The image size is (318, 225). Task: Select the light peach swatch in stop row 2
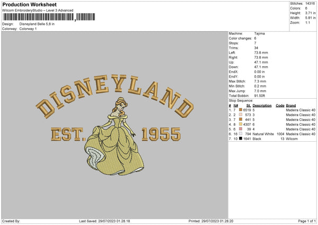click(x=241, y=115)
